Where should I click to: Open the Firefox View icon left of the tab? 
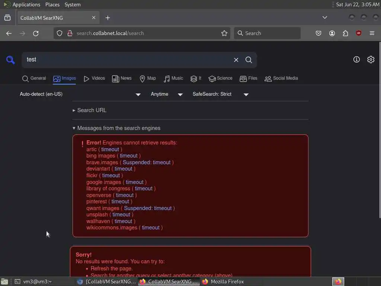point(7,18)
